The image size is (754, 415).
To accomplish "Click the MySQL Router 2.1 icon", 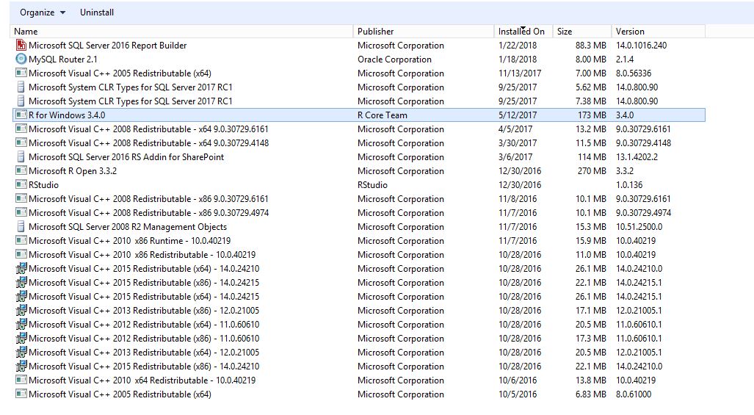I will pos(21,59).
